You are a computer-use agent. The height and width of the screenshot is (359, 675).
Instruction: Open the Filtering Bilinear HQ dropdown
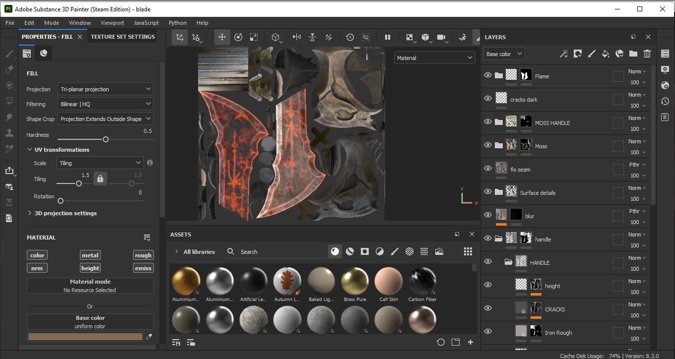point(106,104)
